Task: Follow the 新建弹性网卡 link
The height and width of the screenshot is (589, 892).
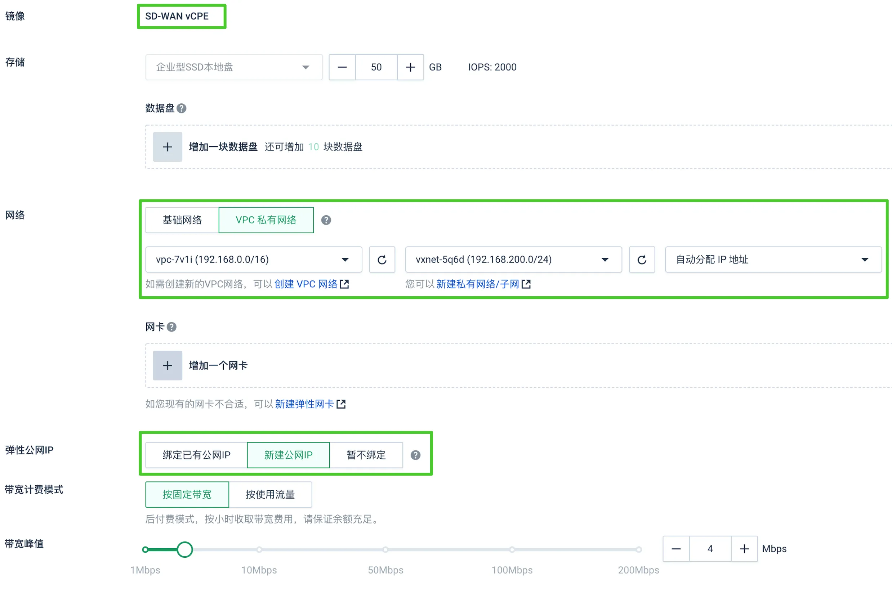Action: [305, 405]
